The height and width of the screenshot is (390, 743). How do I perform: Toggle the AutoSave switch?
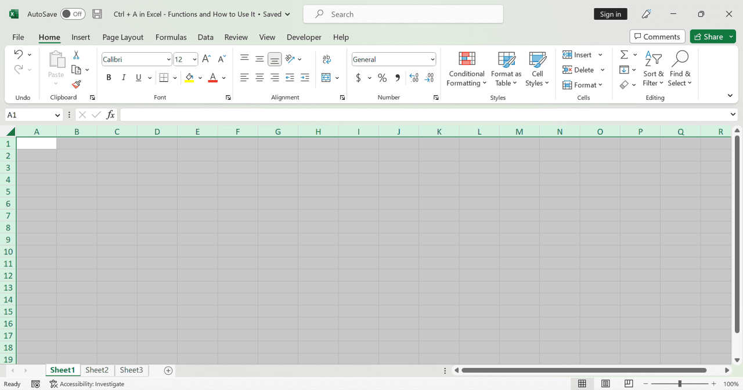73,14
